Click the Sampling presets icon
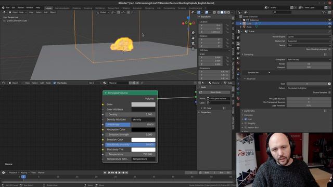Image resolution: width=333 pixels, height=187 pixels. (325, 55)
